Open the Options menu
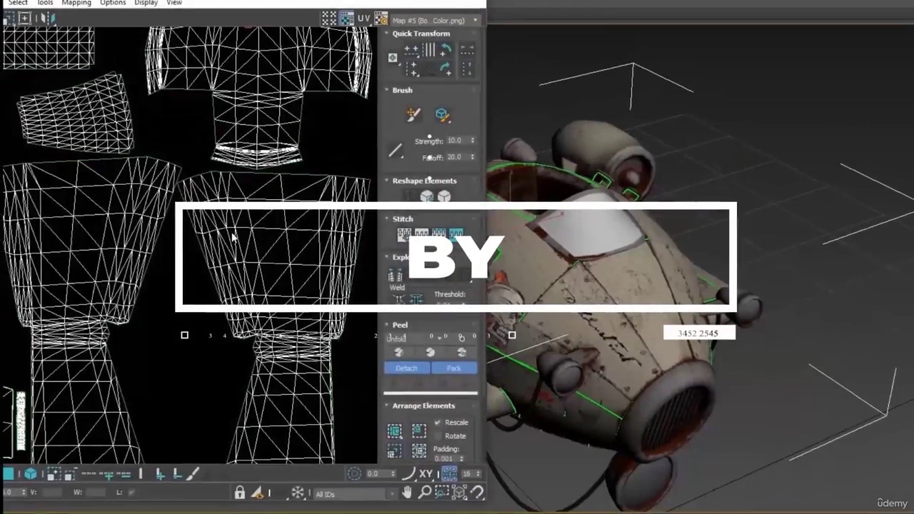Screen dimensions: 914x514 coord(113,3)
